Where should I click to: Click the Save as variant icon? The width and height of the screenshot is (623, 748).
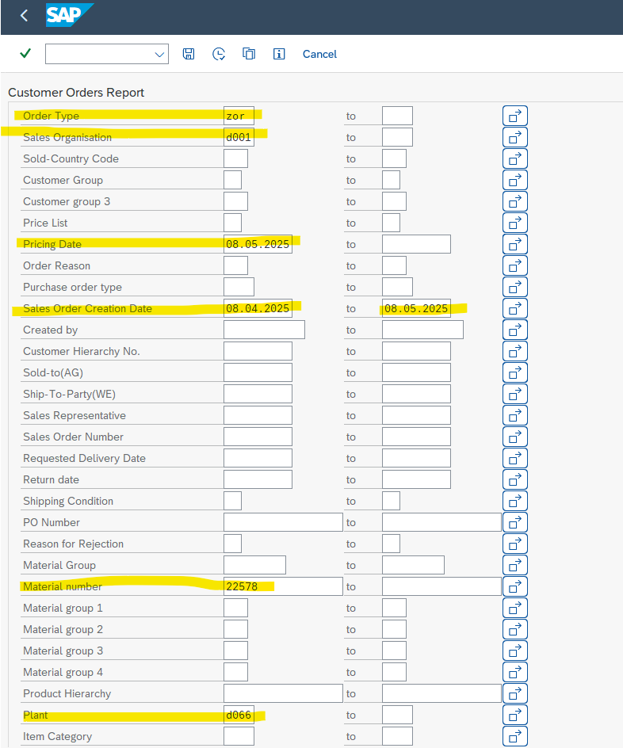tap(189, 54)
